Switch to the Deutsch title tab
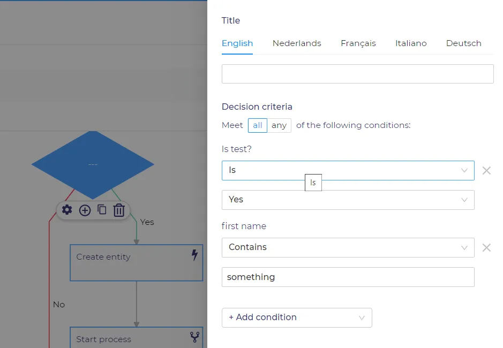Viewport: 503px width, 348px height. pyautogui.click(x=463, y=43)
